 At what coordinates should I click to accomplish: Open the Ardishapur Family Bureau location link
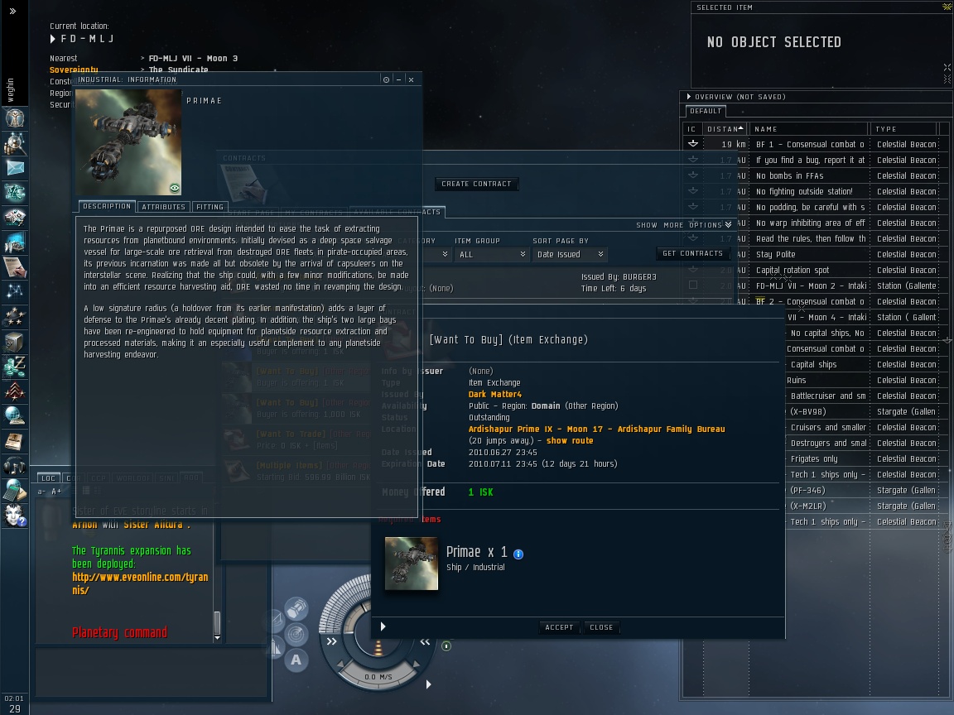click(x=596, y=429)
